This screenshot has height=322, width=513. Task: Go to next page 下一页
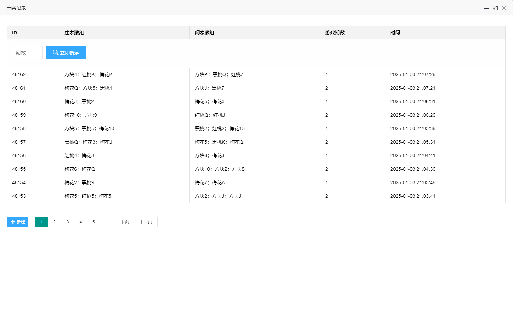[x=146, y=222]
